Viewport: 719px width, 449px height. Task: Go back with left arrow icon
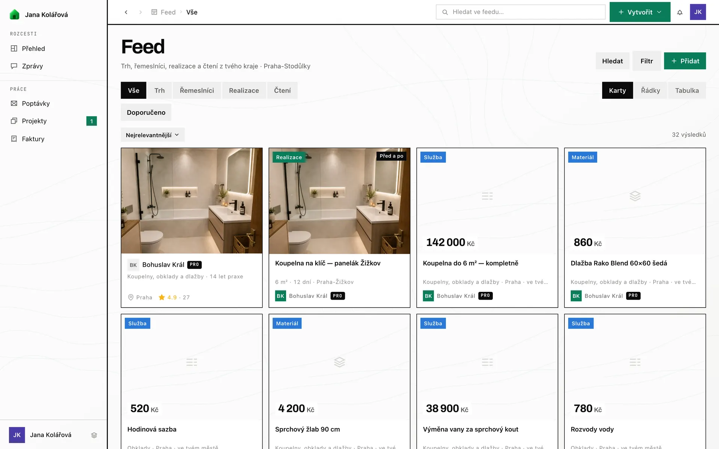126,12
